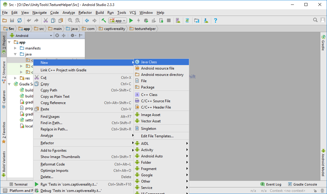The image size is (327, 194).
Task: Open the SDK Manager download icon
Action: click(x=206, y=20)
